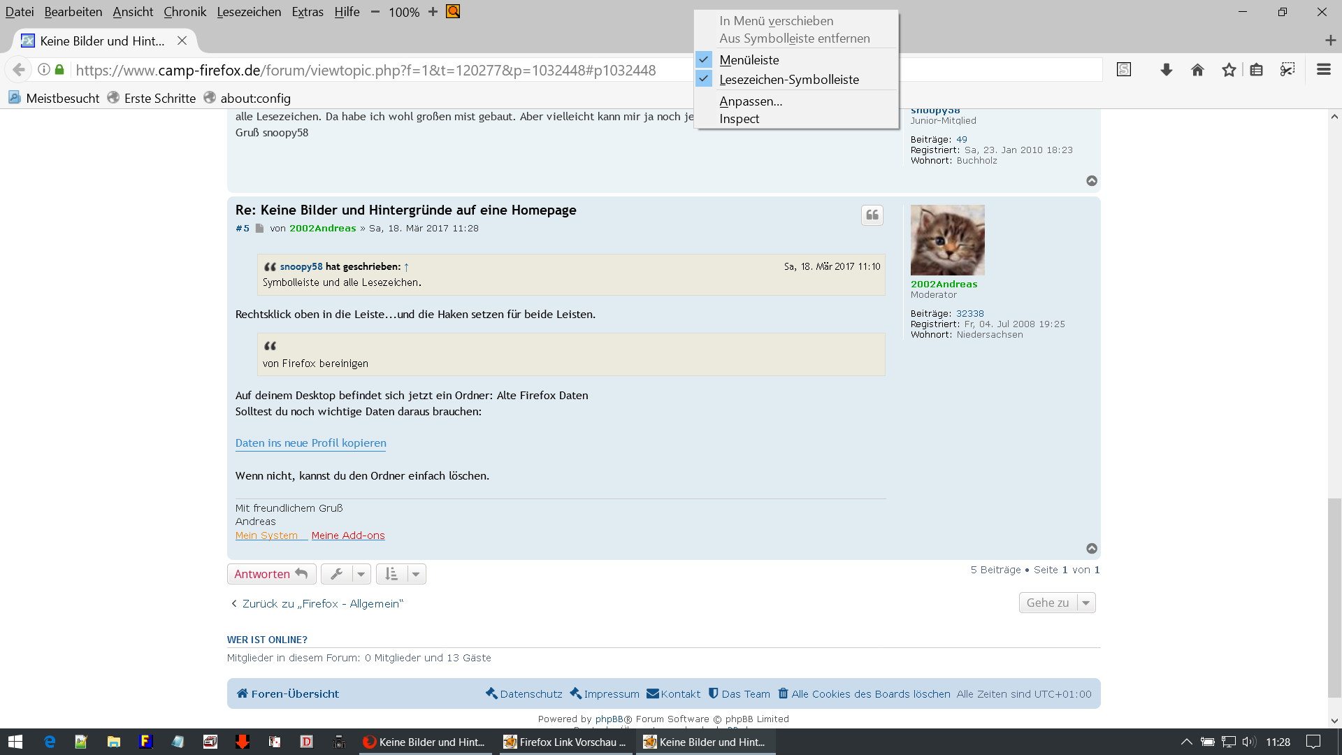
Task: Toggle Lesezeichen-Symbolleiste checkbox entry
Action: pos(788,80)
